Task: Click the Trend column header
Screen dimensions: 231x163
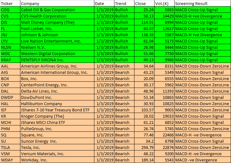Action: click(124, 3)
